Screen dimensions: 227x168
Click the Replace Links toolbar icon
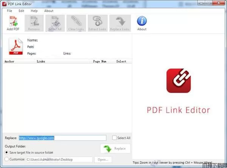point(120,23)
